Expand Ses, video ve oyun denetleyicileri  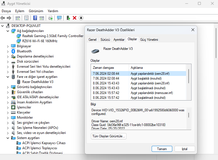click(8, 133)
